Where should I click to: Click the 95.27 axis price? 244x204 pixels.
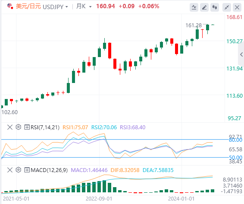235,118
